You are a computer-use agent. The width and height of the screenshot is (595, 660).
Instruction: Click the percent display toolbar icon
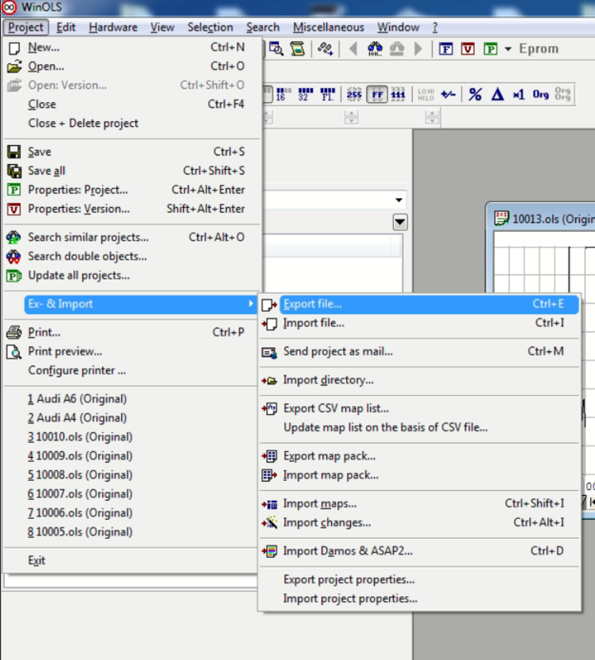[476, 94]
